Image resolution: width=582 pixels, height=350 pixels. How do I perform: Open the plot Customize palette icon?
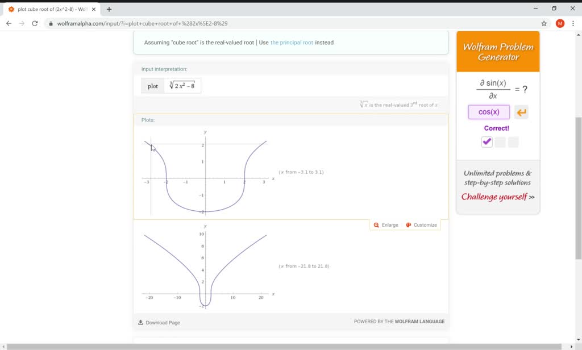point(408,224)
